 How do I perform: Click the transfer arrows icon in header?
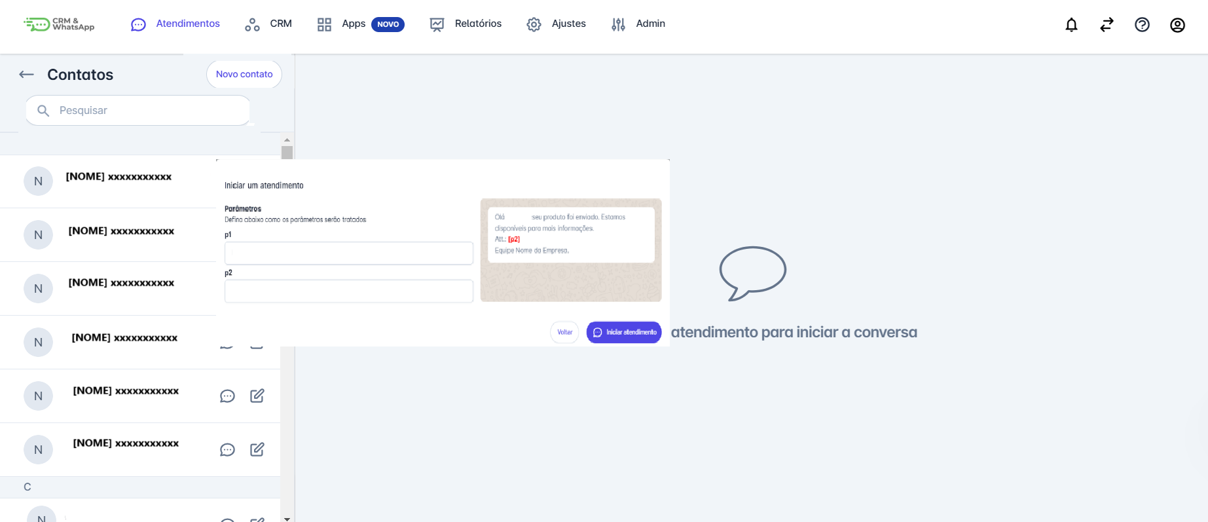(1107, 25)
